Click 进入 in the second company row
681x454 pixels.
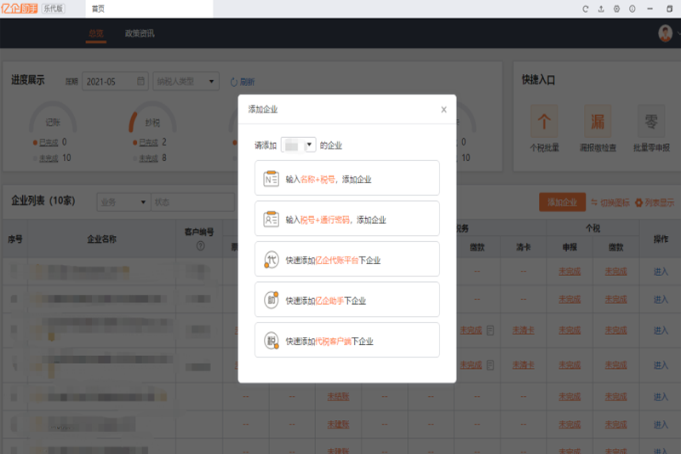tap(661, 299)
